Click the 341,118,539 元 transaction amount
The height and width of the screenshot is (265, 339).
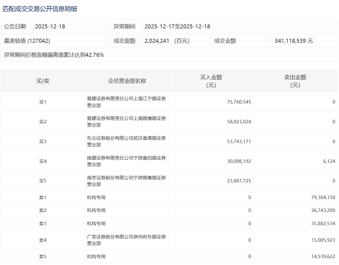[294, 41]
